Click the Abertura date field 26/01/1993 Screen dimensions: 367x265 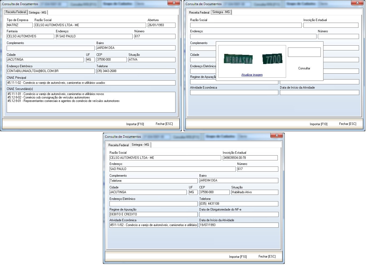[x=162, y=25]
